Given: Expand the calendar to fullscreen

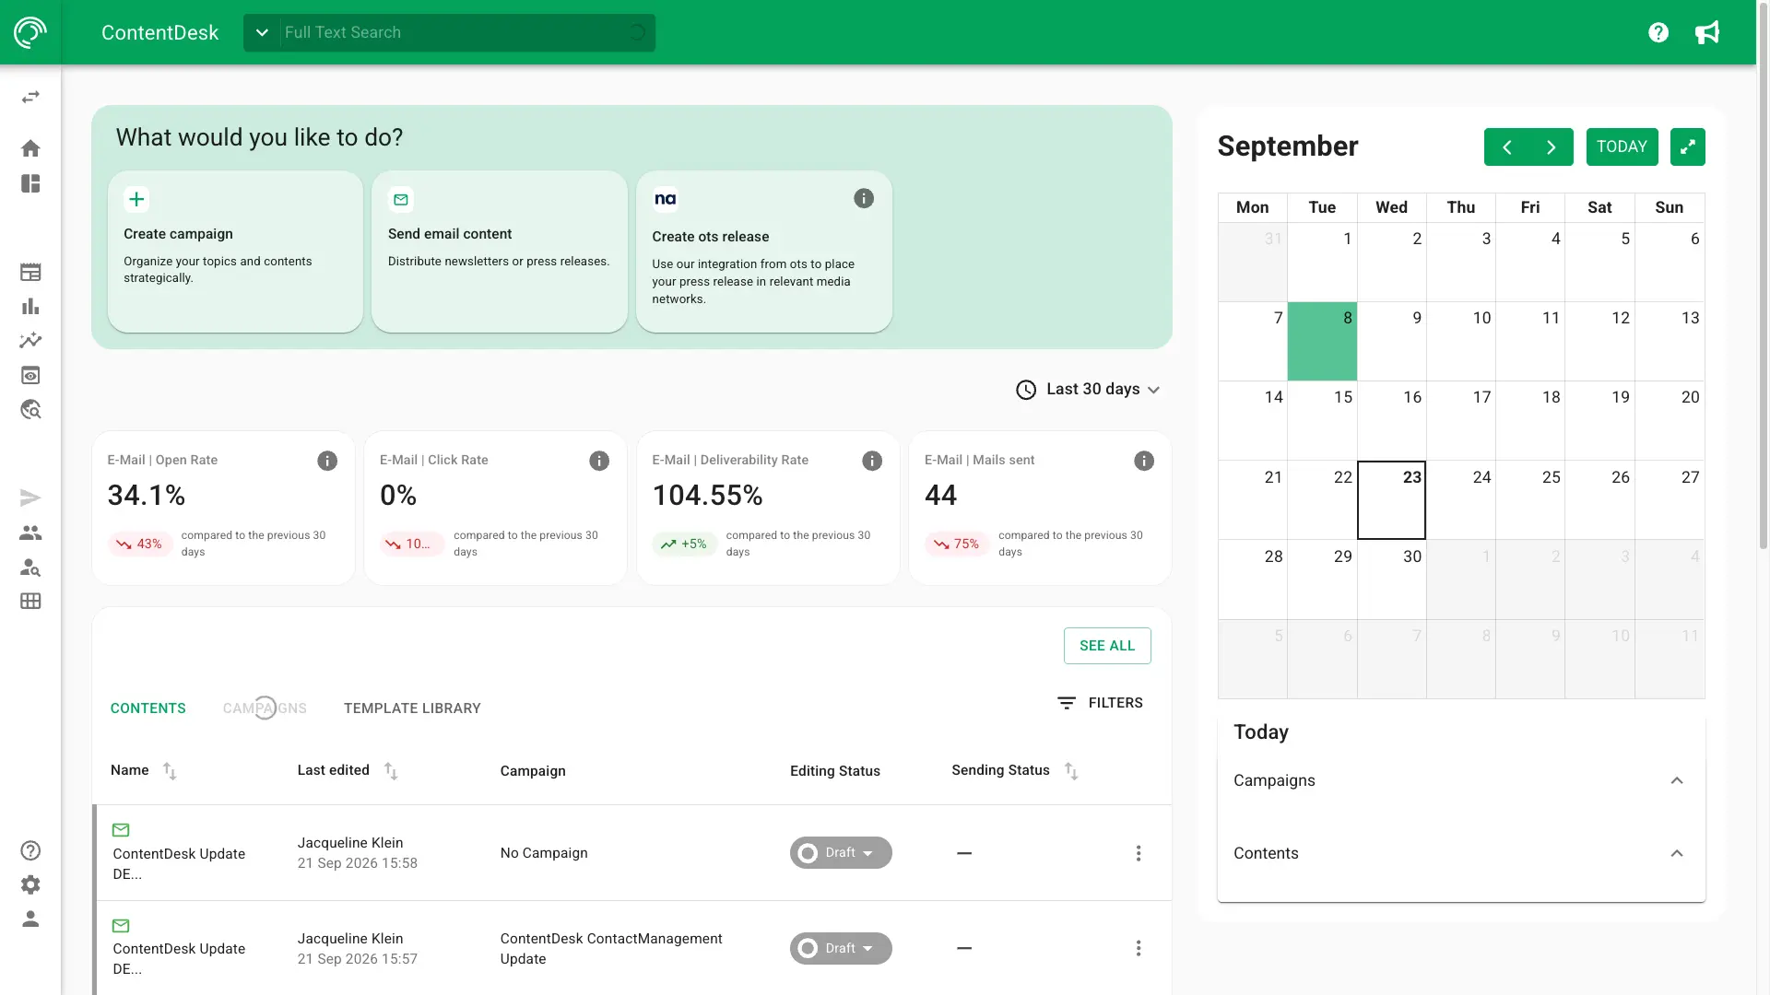Looking at the screenshot, I should click(1688, 146).
